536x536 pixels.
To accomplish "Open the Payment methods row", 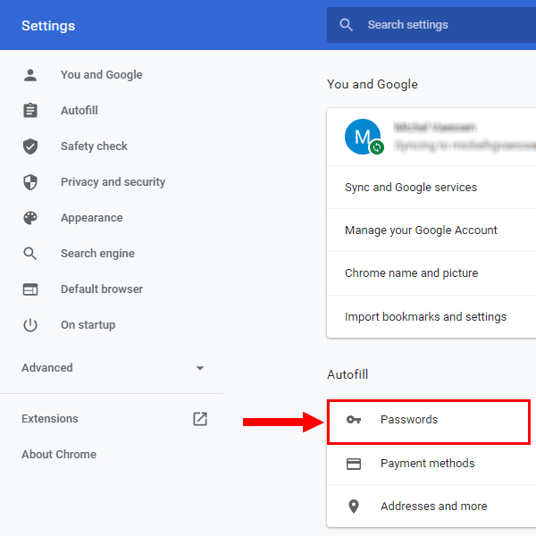I will pos(431,464).
